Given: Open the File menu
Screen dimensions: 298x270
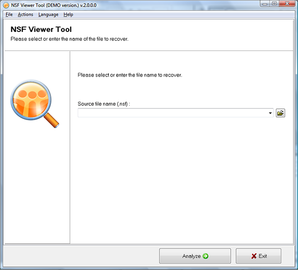Looking at the screenshot, I should [x=9, y=14].
